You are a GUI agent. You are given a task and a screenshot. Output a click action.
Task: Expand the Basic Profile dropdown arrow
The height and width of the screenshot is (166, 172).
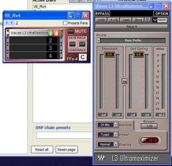pos(98,40)
